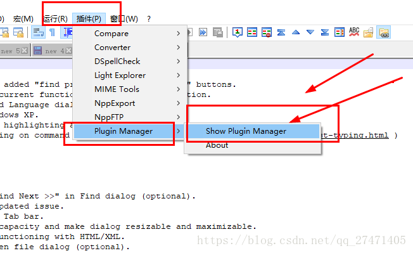This screenshot has height=253, width=413.
Task: Switch to the new 4 tab
Action: tap(52, 51)
